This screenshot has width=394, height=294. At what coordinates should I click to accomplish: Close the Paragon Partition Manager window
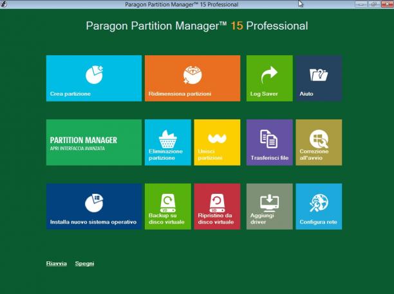(x=387, y=4)
